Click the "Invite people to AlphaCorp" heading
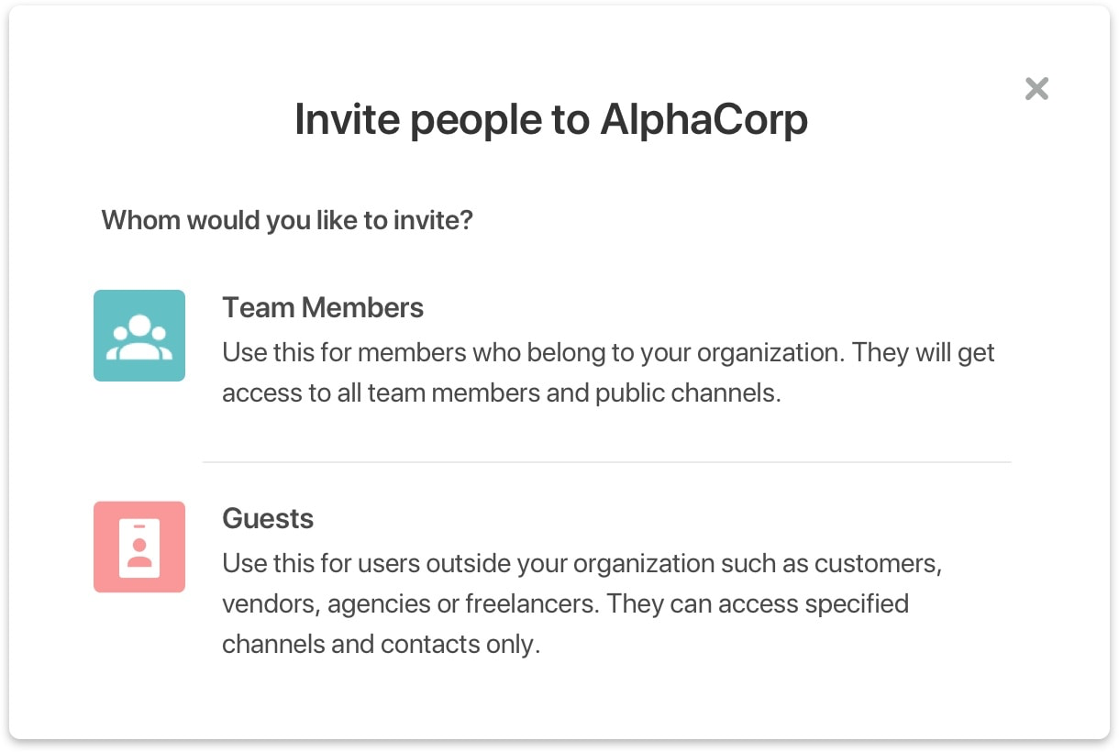The height and width of the screenshot is (752, 1119). [x=550, y=120]
